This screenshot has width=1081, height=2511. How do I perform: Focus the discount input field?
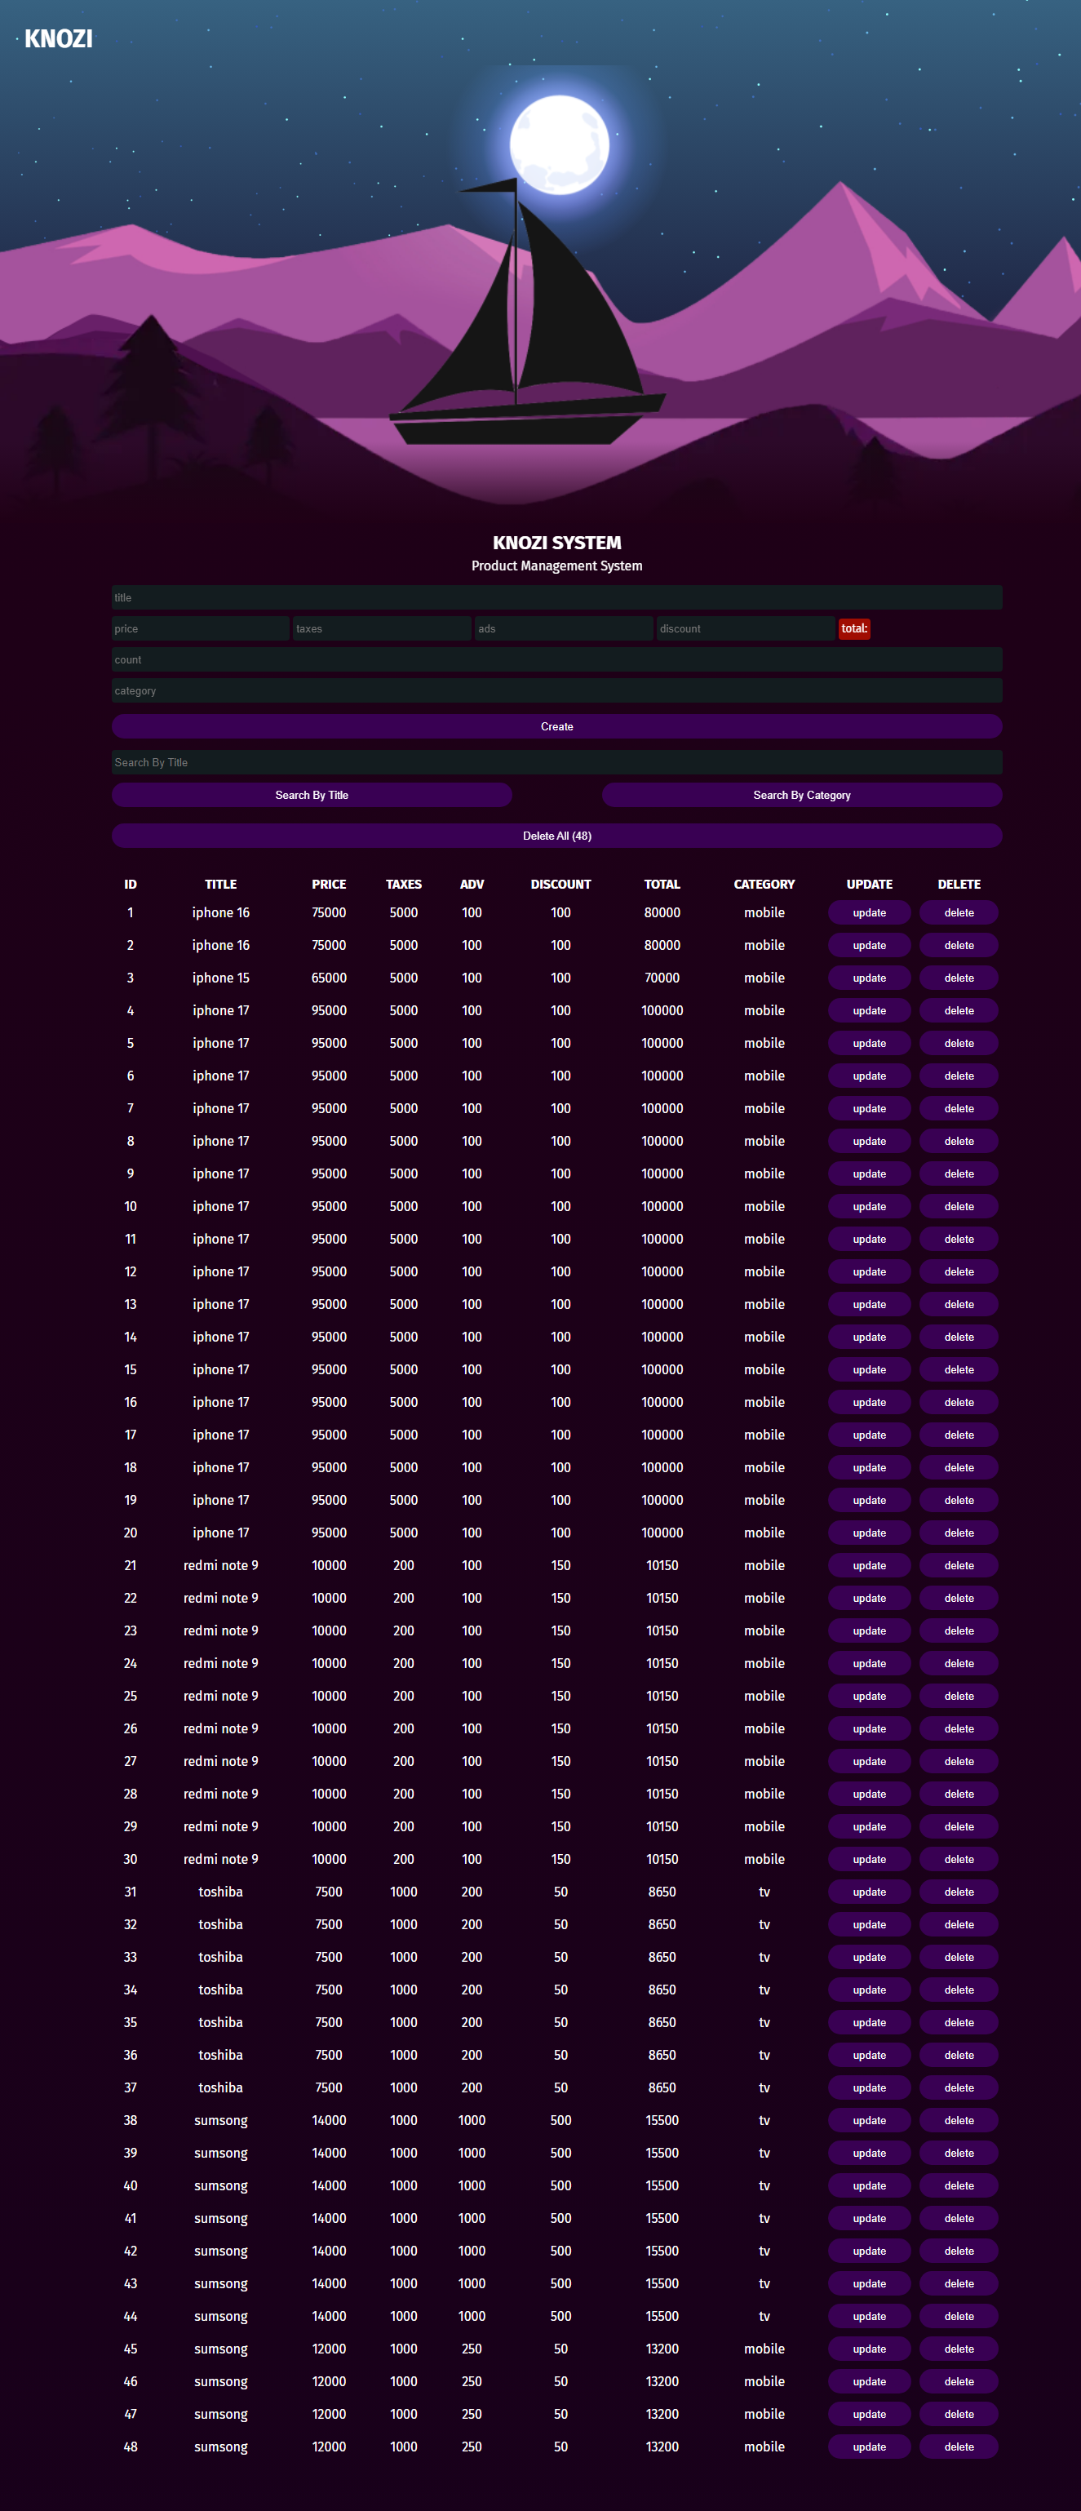click(746, 628)
